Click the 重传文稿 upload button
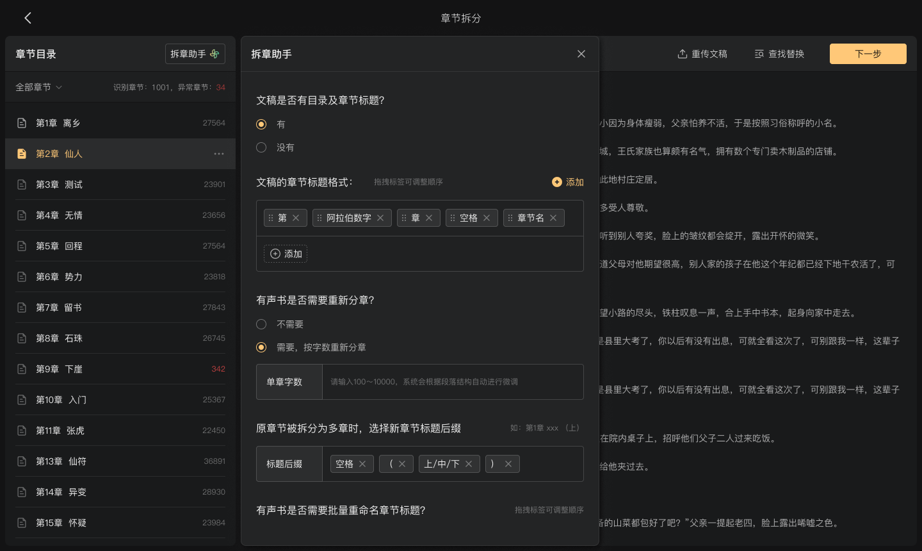The image size is (922, 551). [702, 54]
